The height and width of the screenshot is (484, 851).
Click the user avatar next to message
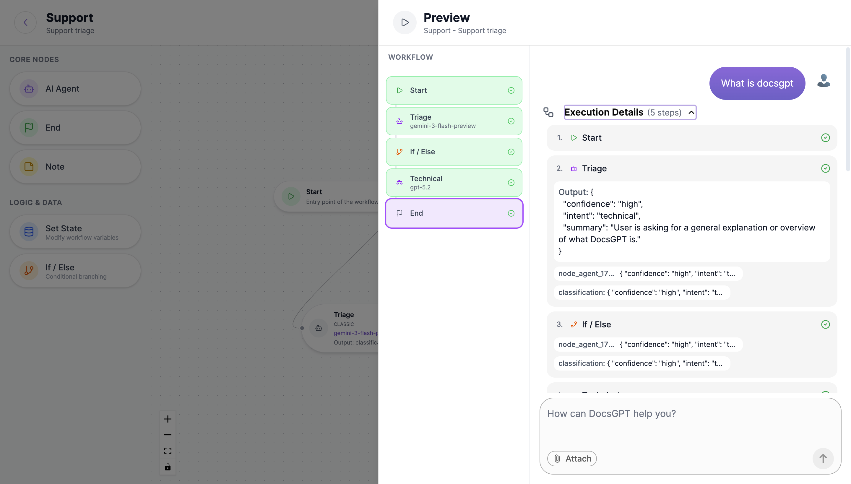click(824, 81)
